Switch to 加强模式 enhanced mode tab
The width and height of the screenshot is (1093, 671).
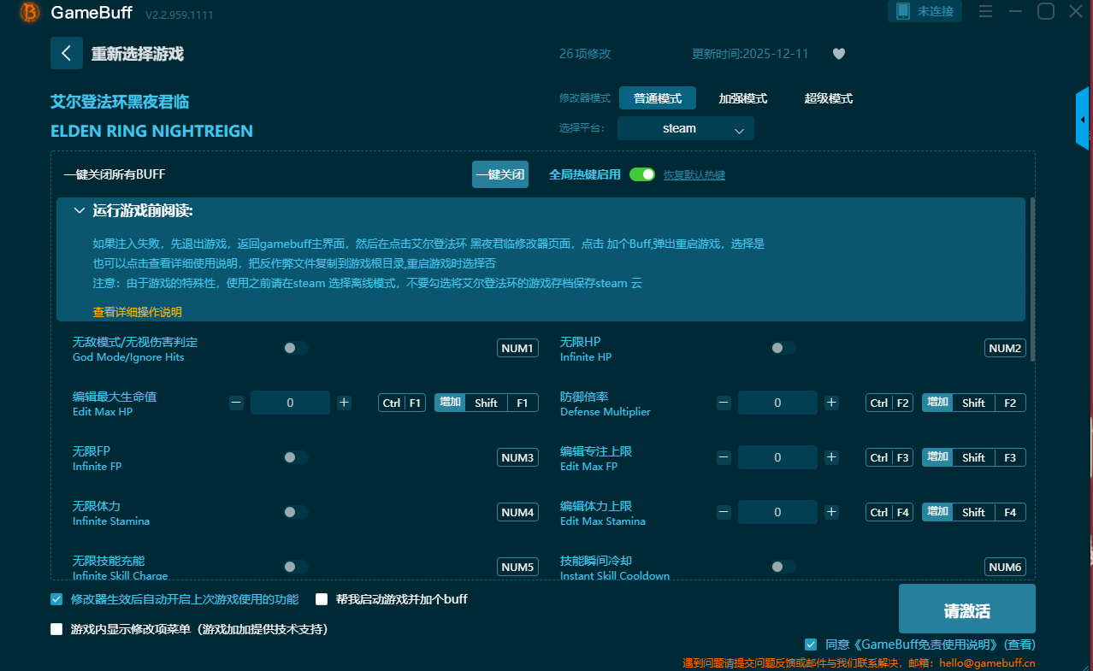(742, 98)
